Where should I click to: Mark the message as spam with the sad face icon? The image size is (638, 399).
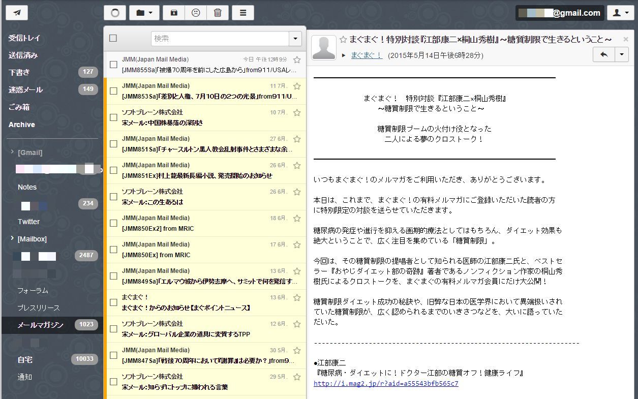[196, 13]
